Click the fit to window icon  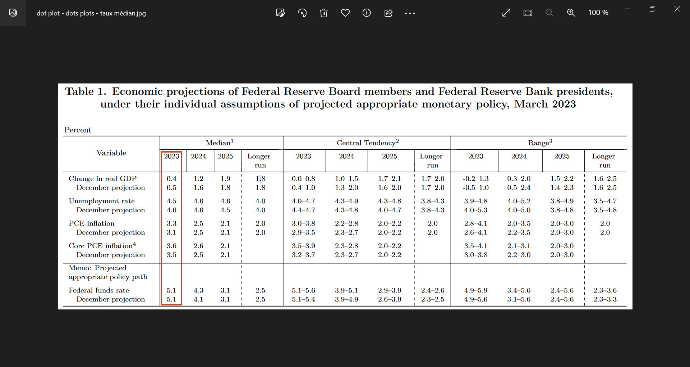(528, 13)
